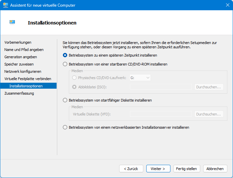233x178 pixels.
Task: Click the Installationsoptionen header computer icon
Action: pos(12,22)
